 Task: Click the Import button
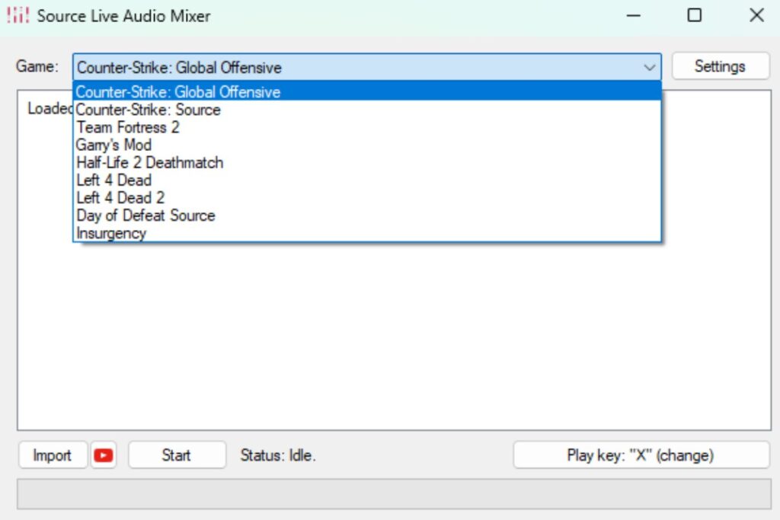coord(51,455)
